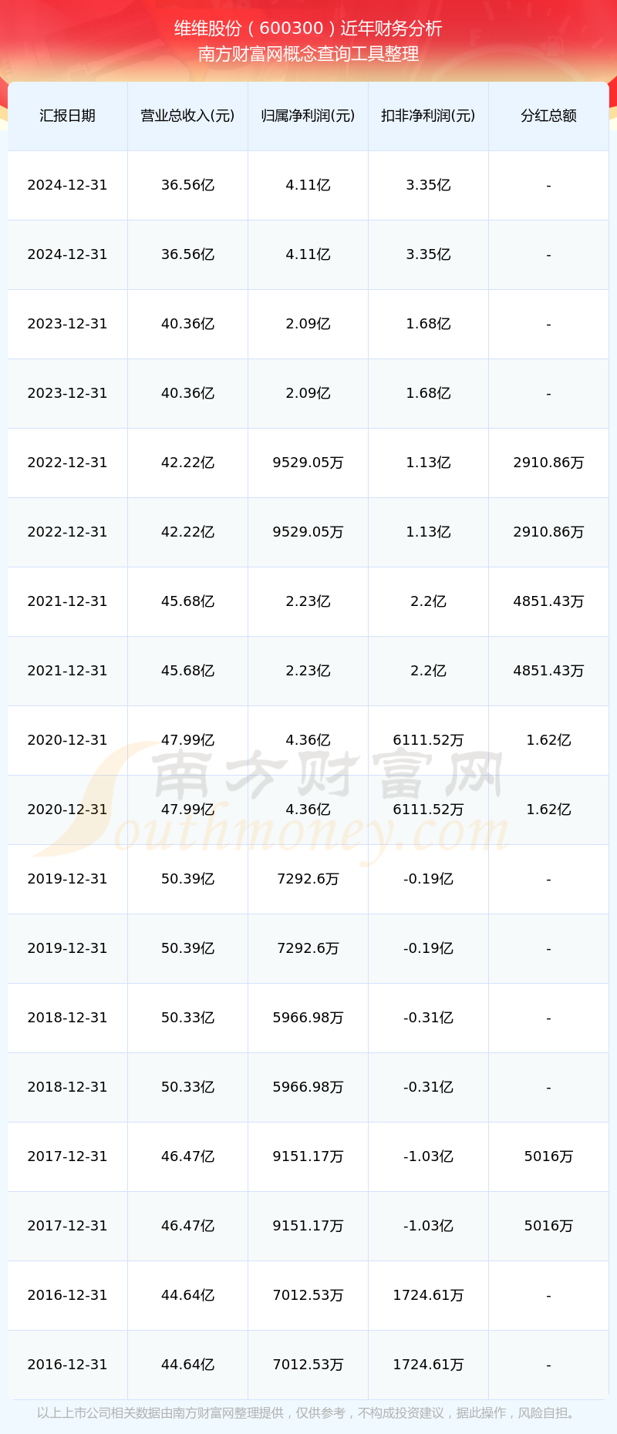The image size is (617, 1434).
Task: Click the 南方财富网概念查询工具整理 subtitle
Action: click(x=308, y=54)
